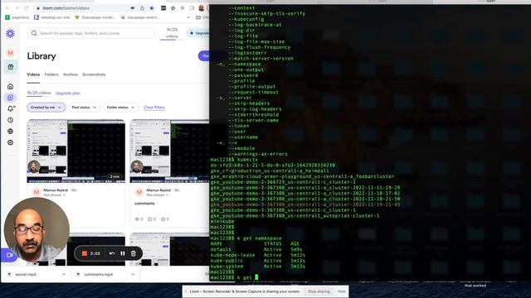This screenshot has width=531, height=298.
Task: Open the Home sidebar icon
Action: pos(11,86)
